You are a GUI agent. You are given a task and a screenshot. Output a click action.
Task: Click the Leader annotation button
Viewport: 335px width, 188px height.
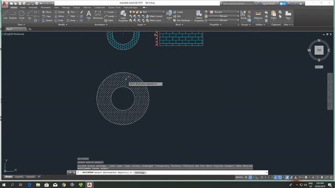109,16
